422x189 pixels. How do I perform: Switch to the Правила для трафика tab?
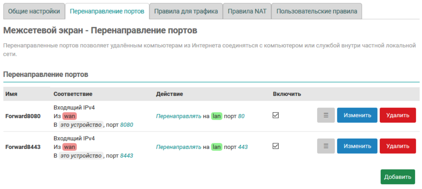(186, 11)
